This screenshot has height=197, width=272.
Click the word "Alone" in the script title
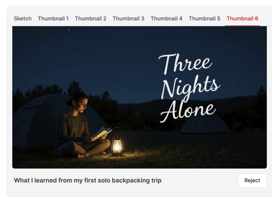188,111
